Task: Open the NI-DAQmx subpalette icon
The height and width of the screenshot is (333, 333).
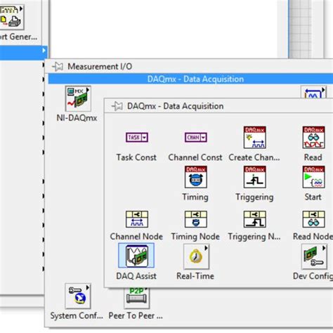Action: tap(78, 98)
